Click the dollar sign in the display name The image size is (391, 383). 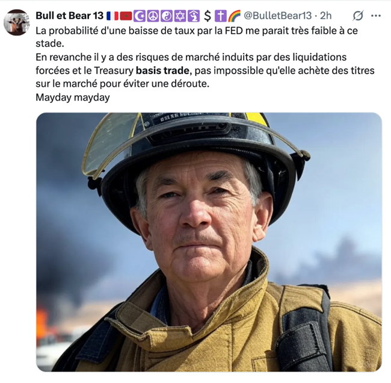click(207, 16)
